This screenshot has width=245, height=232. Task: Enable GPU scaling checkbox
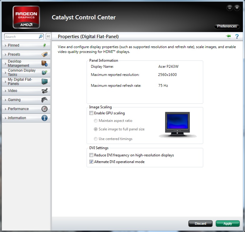(91, 113)
